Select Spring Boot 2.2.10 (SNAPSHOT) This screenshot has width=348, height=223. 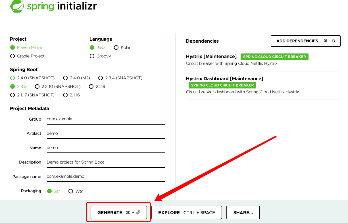point(58,86)
